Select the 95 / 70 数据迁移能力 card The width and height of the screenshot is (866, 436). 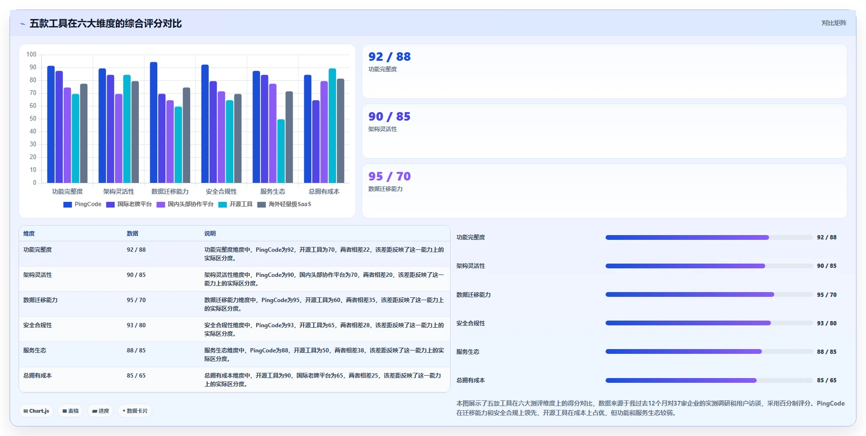(x=604, y=191)
